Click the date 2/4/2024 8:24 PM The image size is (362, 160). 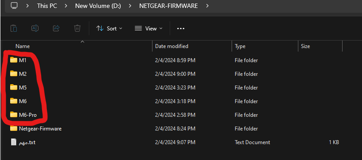tap(175, 128)
